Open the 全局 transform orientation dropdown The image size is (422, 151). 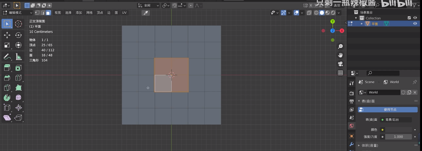[x=149, y=5]
